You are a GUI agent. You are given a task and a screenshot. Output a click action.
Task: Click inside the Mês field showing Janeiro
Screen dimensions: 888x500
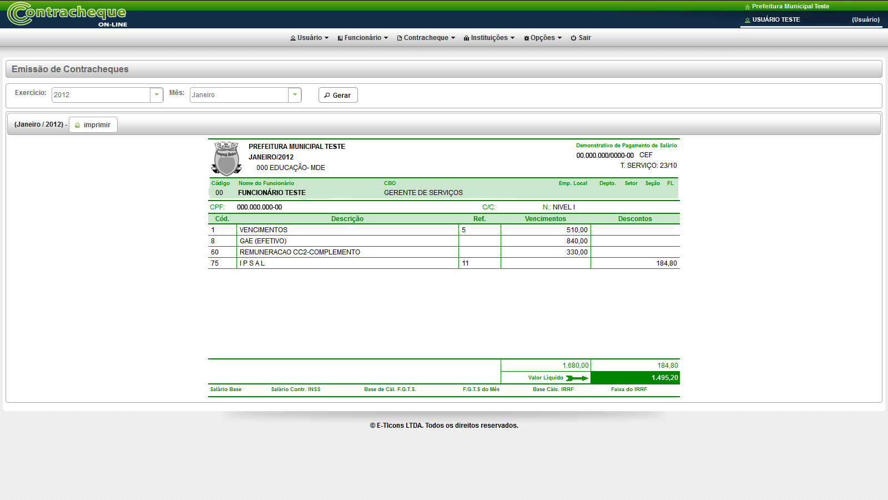pyautogui.click(x=239, y=95)
